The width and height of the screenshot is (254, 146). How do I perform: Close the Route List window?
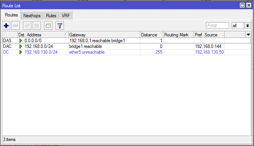[249, 5]
